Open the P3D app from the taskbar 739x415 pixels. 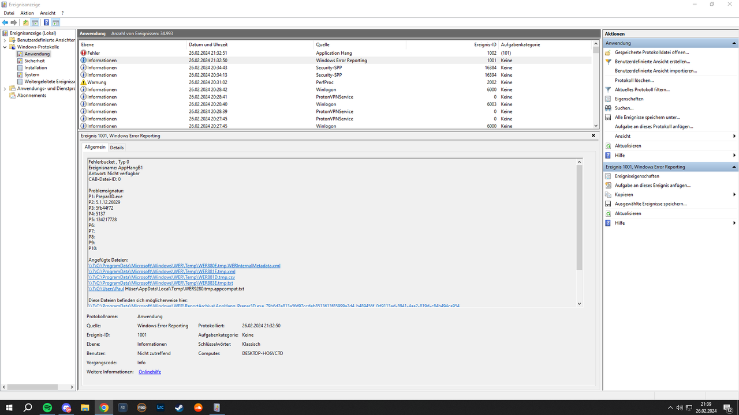[141, 408]
